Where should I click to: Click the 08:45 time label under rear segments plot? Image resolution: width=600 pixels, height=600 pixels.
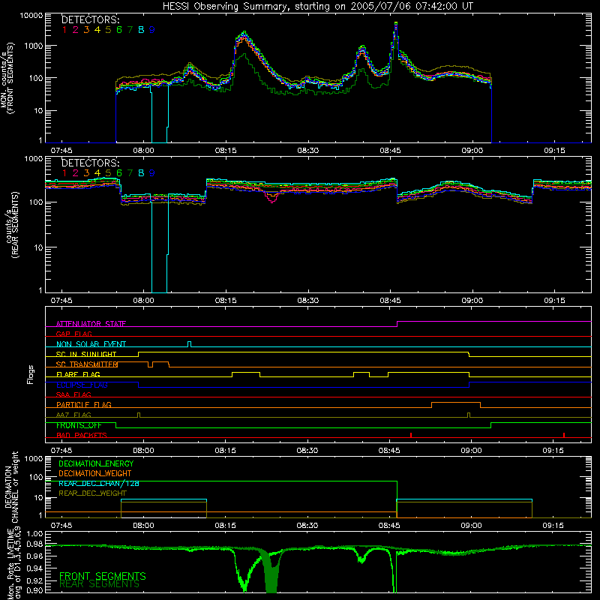(390, 301)
